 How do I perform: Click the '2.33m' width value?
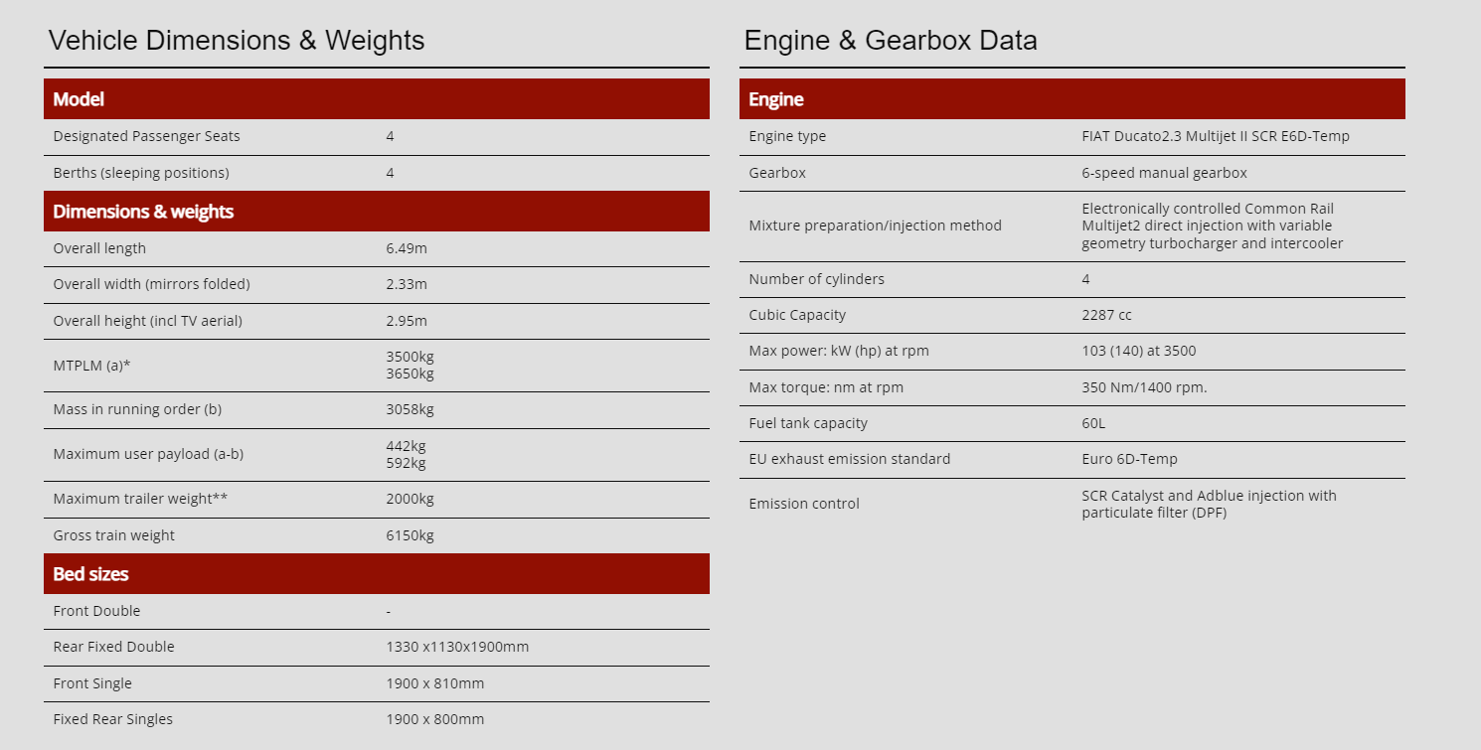(407, 284)
